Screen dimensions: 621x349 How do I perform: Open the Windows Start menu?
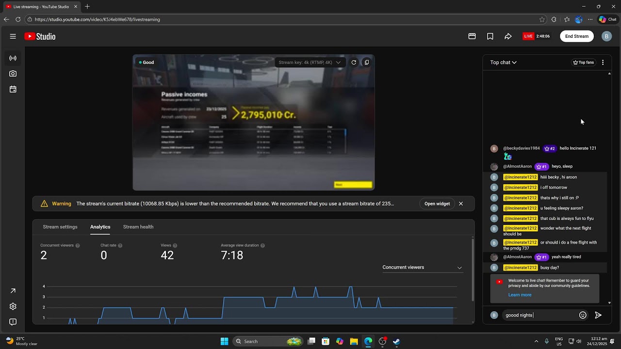click(224, 341)
